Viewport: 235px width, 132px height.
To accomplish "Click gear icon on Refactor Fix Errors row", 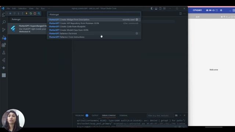I will click(137, 33).
